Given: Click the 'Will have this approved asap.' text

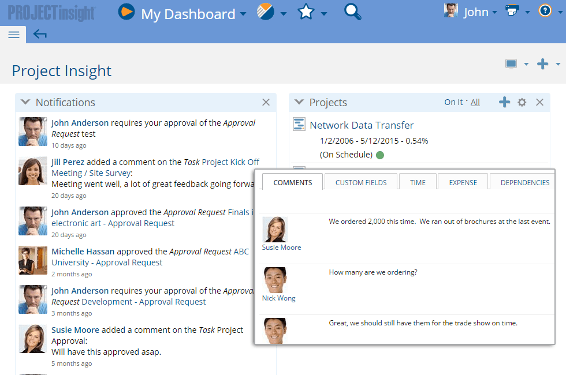Looking at the screenshot, I should (x=106, y=352).
